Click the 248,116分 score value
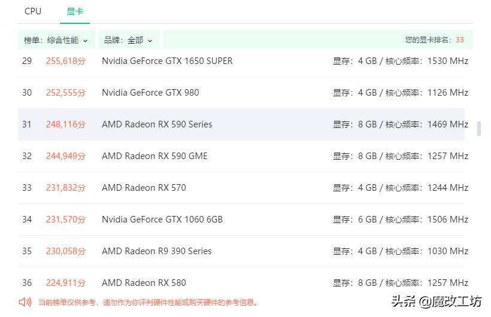Screen dimensions: 491x317 (x=66, y=124)
